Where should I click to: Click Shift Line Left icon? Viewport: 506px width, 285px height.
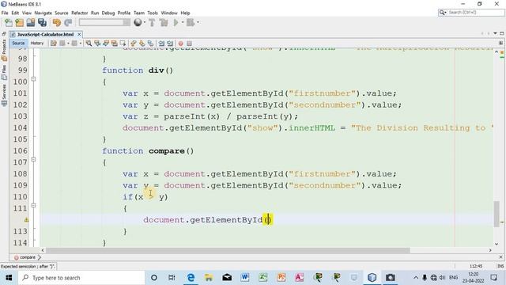[x=161, y=44]
